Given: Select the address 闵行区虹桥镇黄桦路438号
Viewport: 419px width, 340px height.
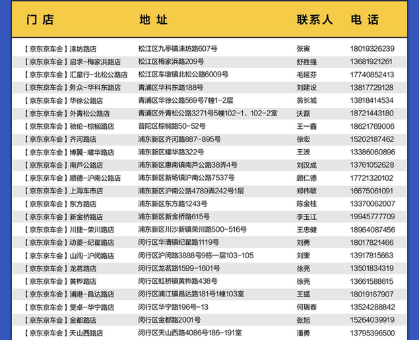Looking at the screenshot, I should click(177, 281).
